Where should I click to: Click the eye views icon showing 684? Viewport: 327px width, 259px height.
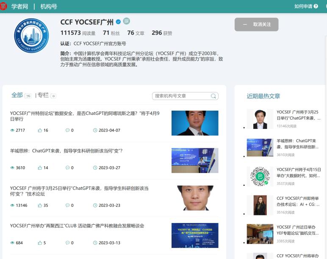(x=12, y=243)
